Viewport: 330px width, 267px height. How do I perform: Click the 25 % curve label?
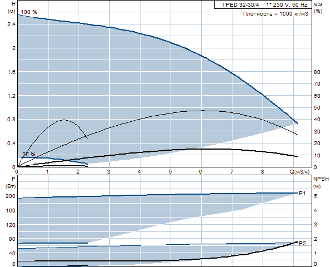coord(29,155)
